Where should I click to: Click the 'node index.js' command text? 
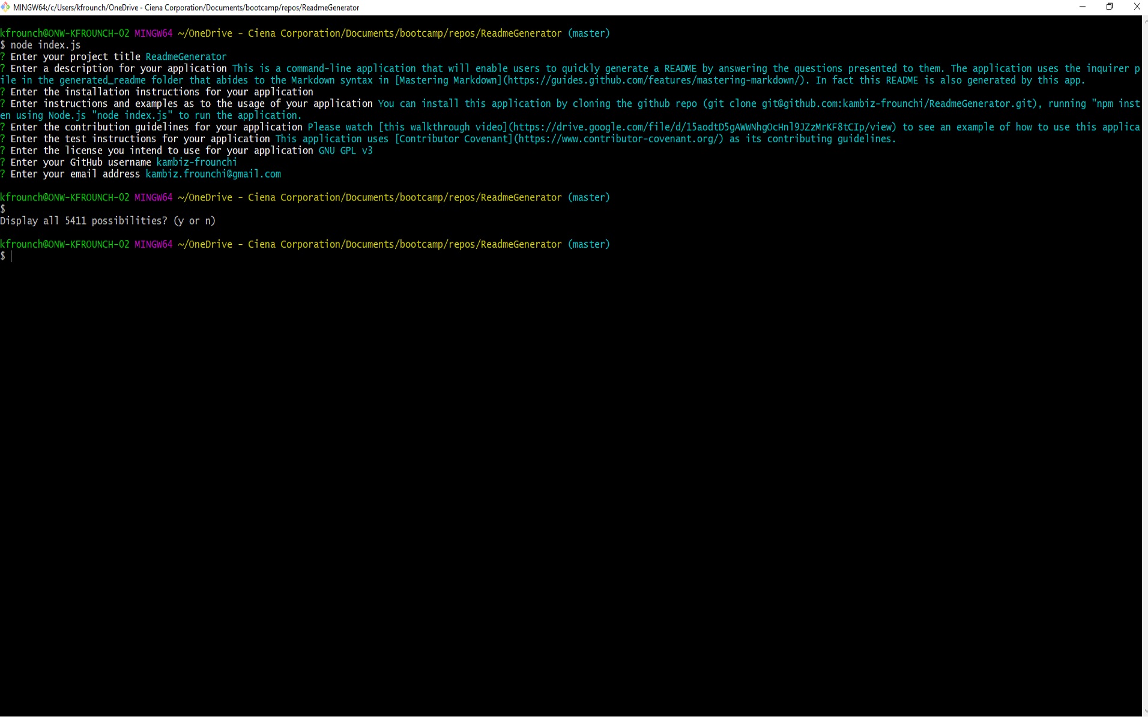(x=46, y=45)
